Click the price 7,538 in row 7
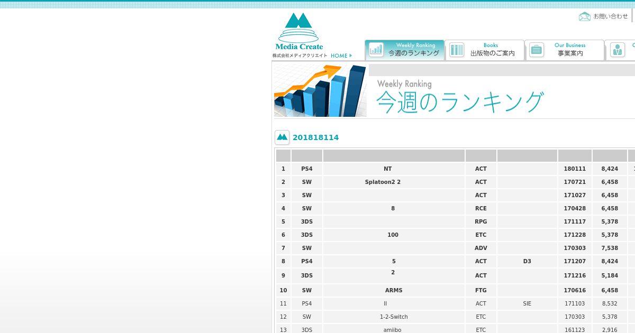Viewport: 635px width, 333px height. tap(610, 248)
